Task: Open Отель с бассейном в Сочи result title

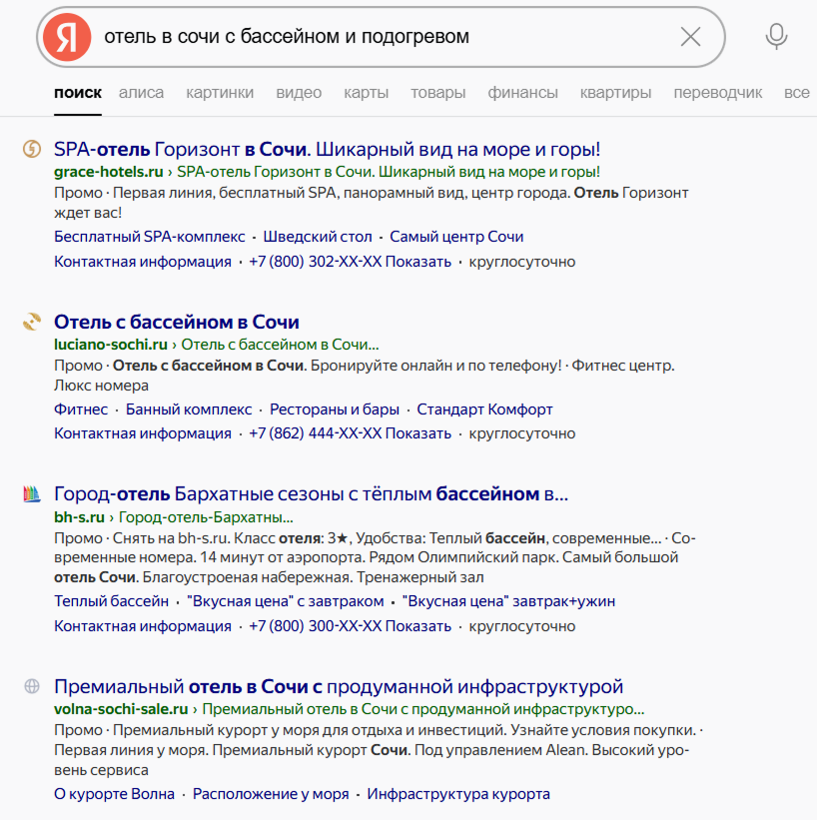Action: (x=176, y=323)
